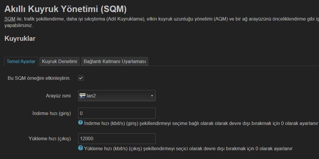Disable the SQM instance checkbox

[81, 78]
